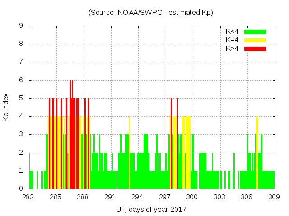Click y-axis tick label 6
289x216 pixels.
click(21, 80)
